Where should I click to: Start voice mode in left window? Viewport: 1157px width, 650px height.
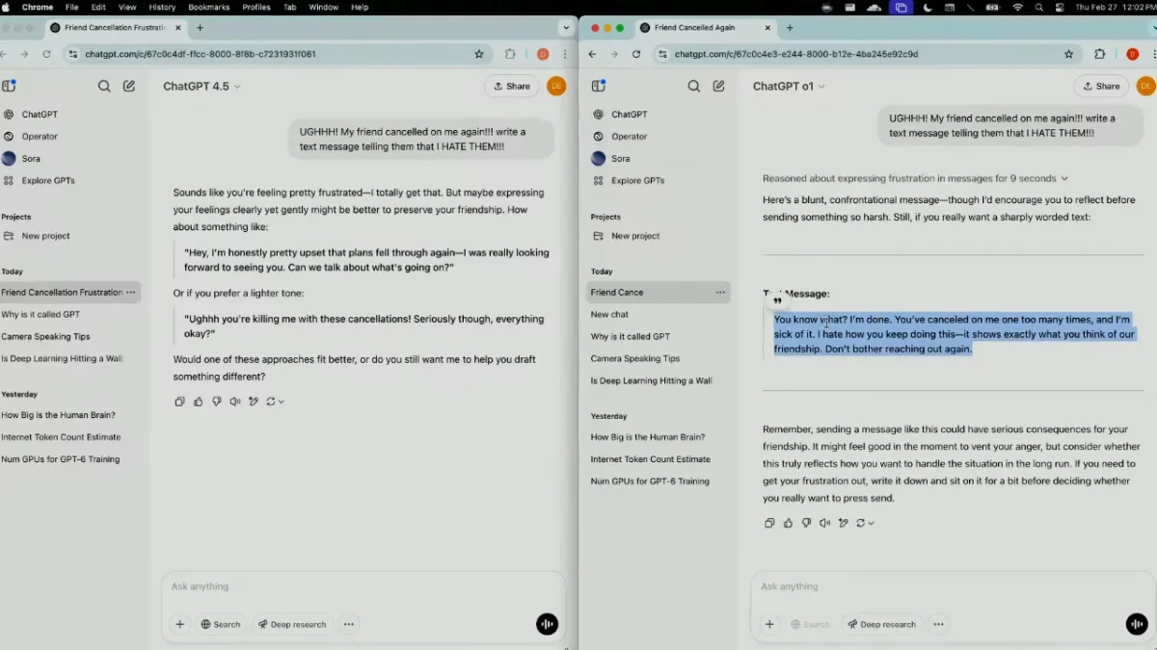[547, 624]
